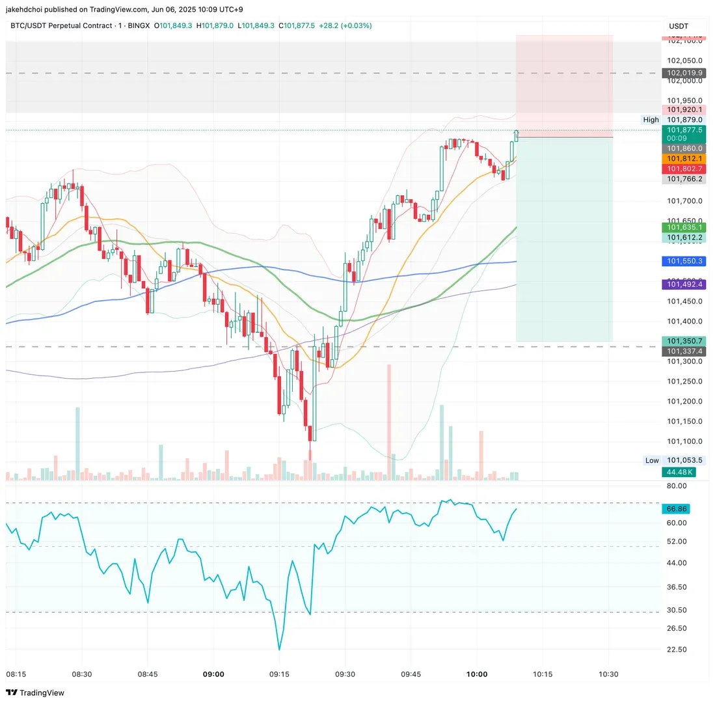
Task: Click the blue 101,550.3 moving average label
Action: pos(684,261)
